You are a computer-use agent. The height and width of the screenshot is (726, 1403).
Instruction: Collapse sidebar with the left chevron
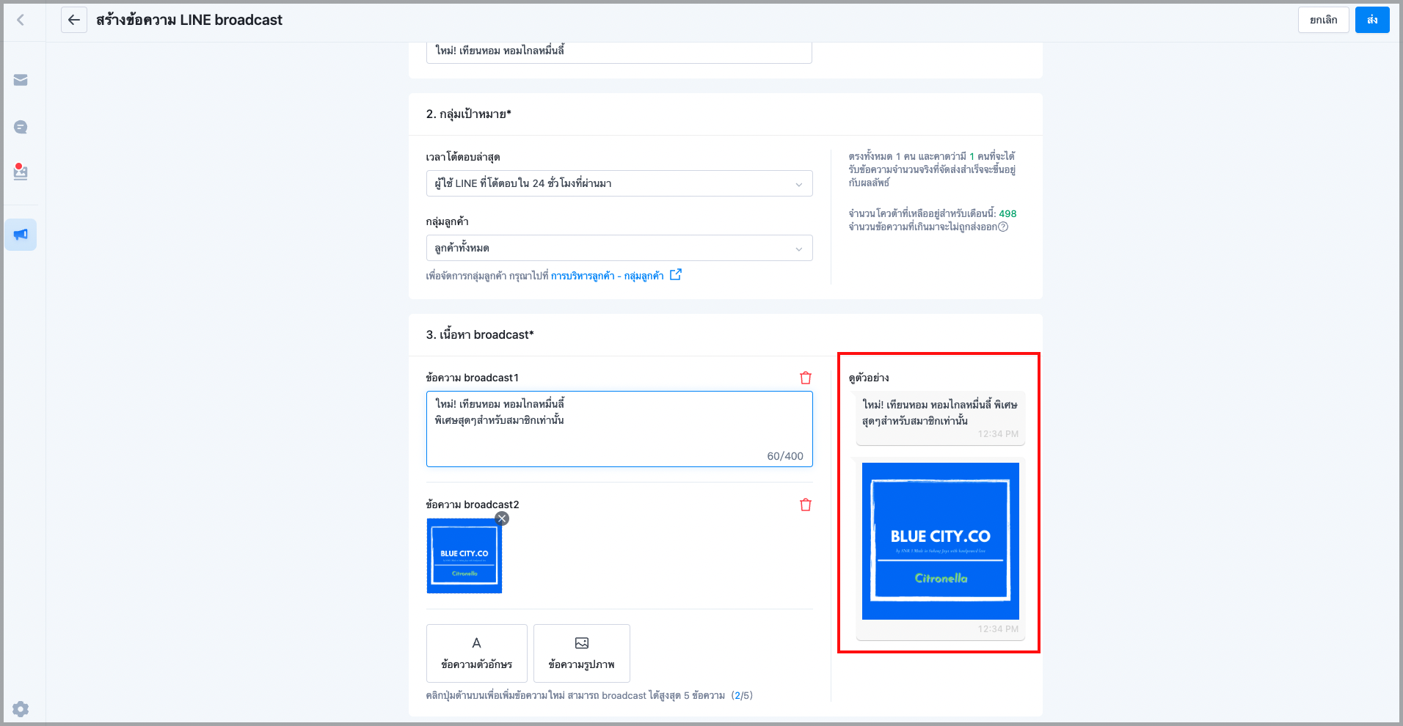[x=21, y=20]
